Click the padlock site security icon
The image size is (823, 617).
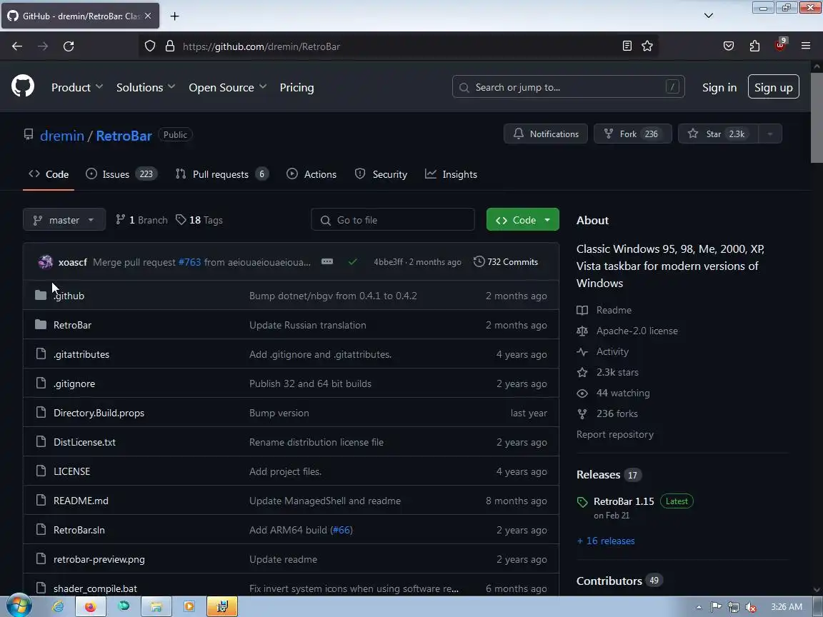[x=169, y=46]
